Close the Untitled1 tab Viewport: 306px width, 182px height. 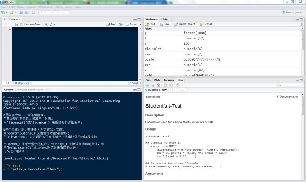[20, 19]
